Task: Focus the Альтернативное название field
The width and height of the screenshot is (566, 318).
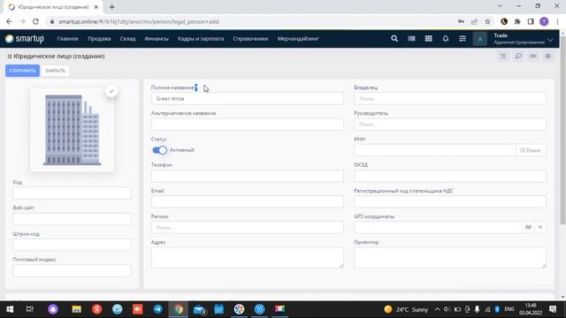Action: coord(248,125)
